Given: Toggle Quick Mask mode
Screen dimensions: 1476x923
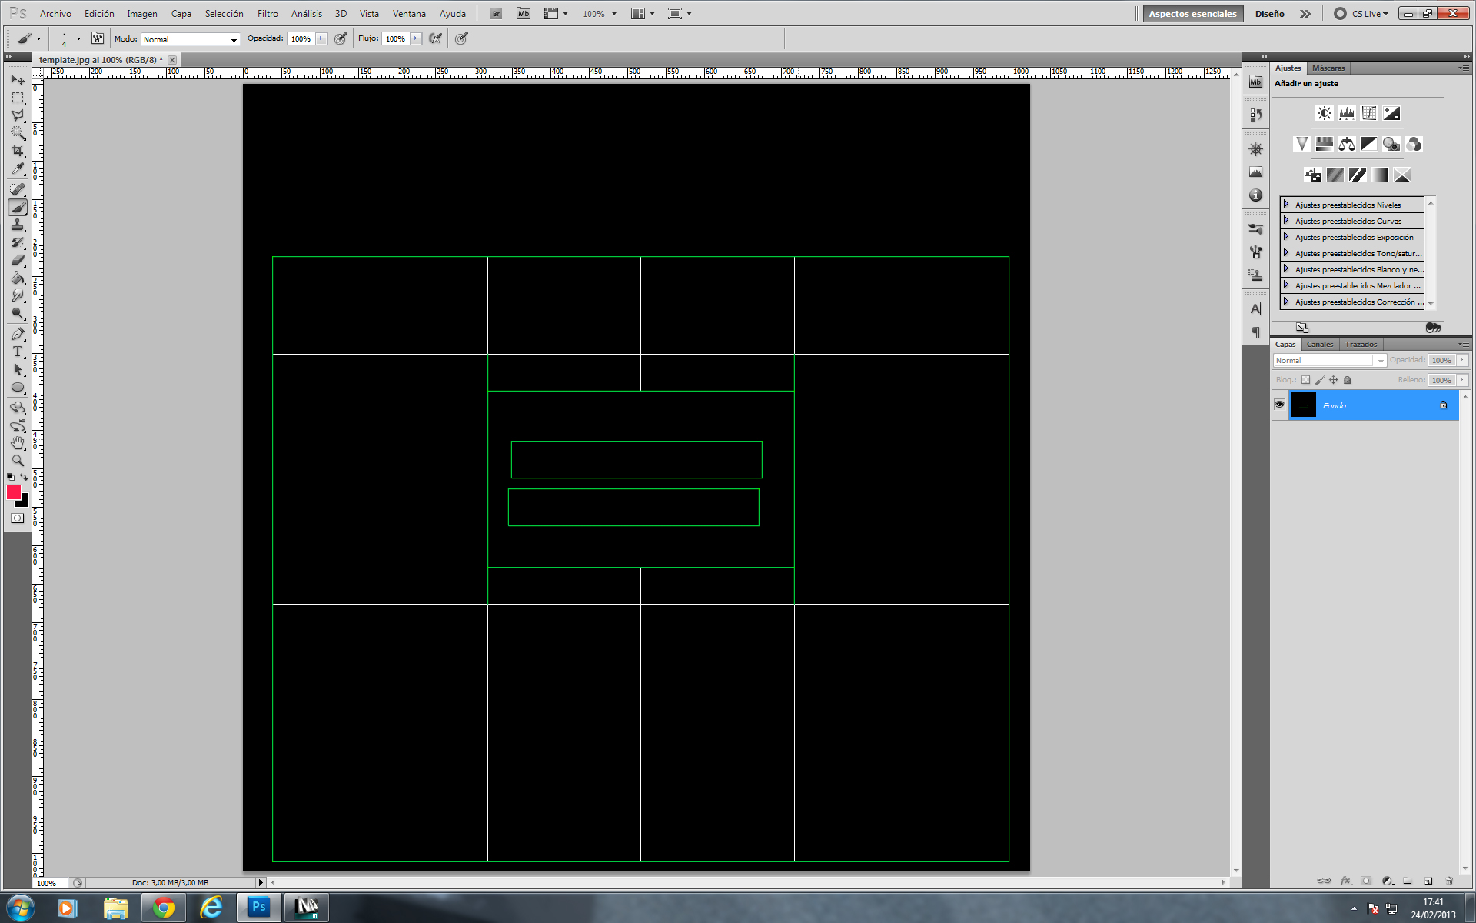Looking at the screenshot, I should click(17, 518).
